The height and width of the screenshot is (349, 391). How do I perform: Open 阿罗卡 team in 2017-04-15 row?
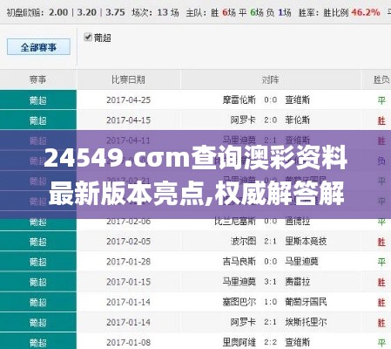pyautogui.click(x=243, y=120)
